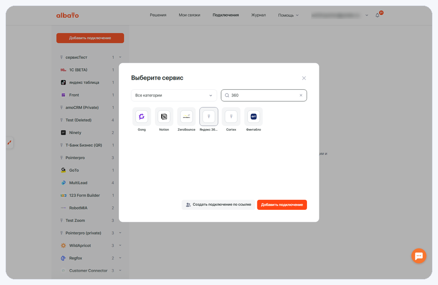The image size is (438, 285).
Task: Click the GoTo icon in sidebar
Action: 63,170
